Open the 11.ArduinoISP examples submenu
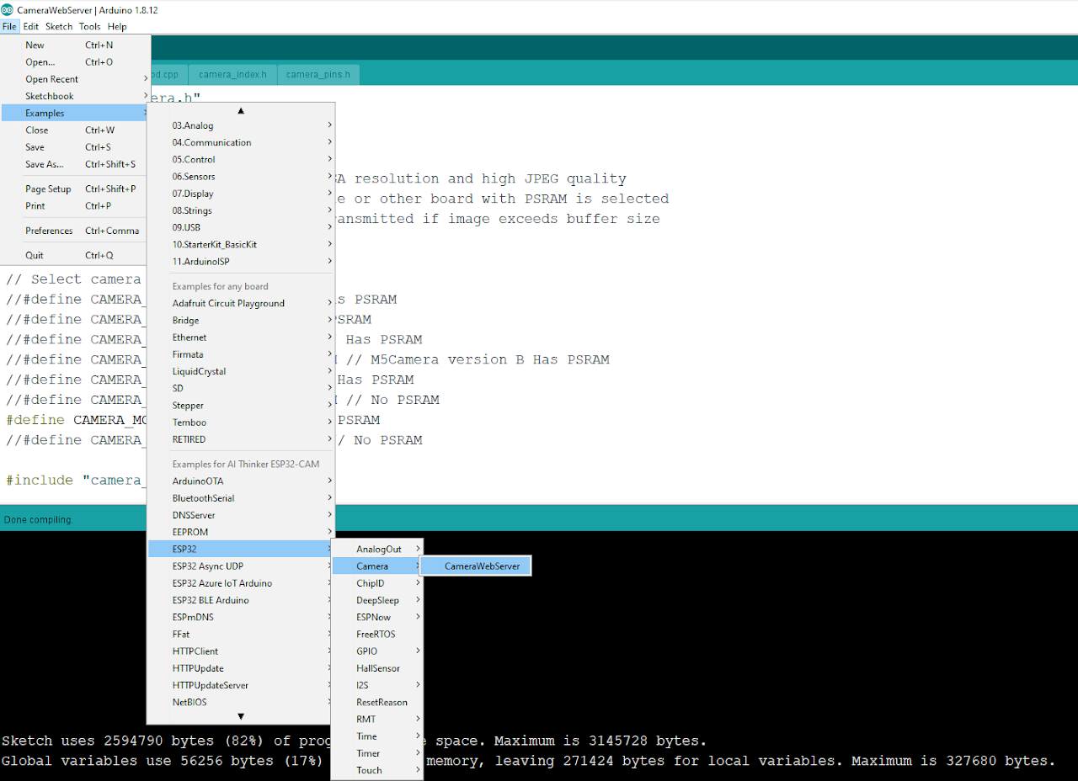Screen dimensions: 1078x781 click(x=241, y=262)
